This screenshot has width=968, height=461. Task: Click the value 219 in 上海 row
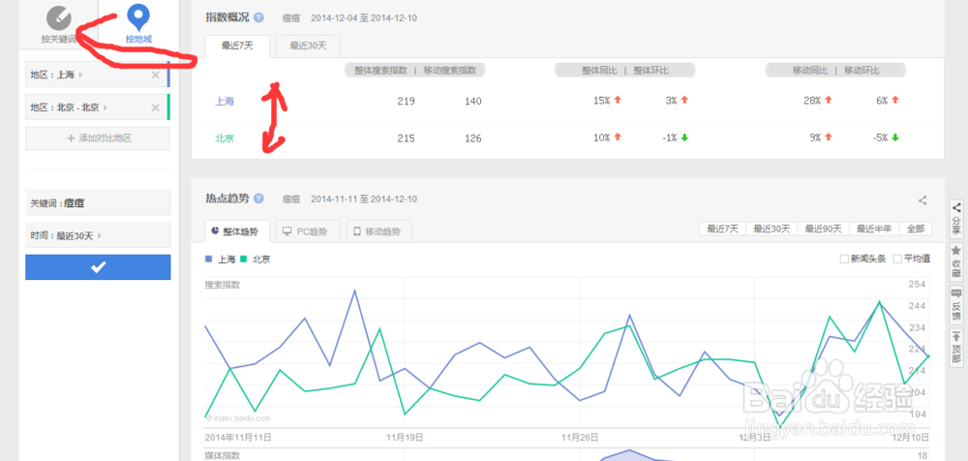pyautogui.click(x=406, y=101)
